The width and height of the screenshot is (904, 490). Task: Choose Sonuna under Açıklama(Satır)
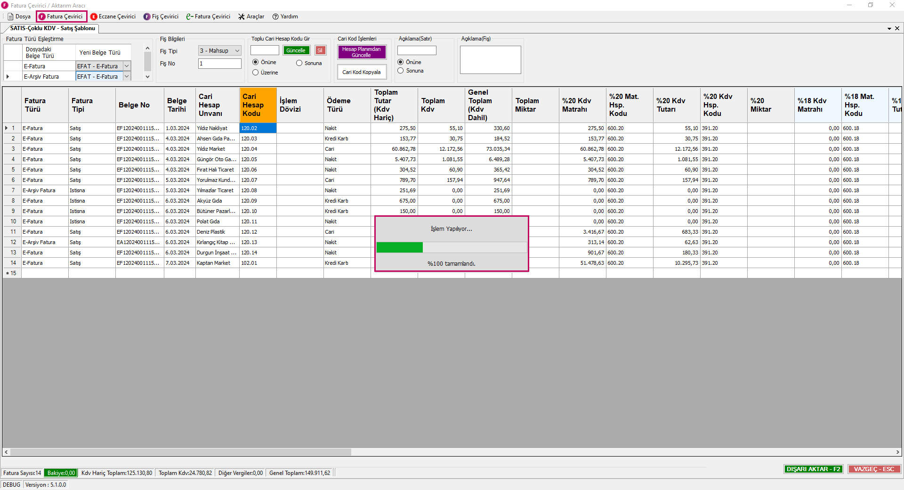click(x=401, y=71)
